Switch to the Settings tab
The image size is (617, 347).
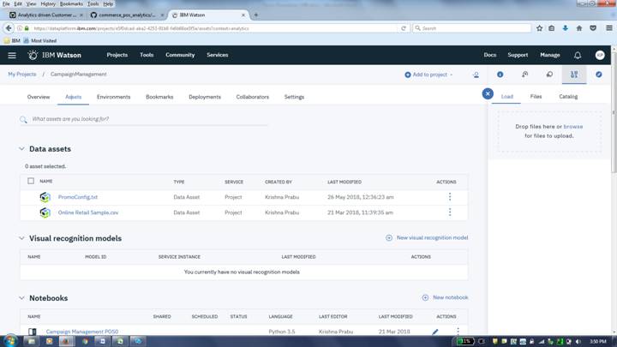pos(294,97)
